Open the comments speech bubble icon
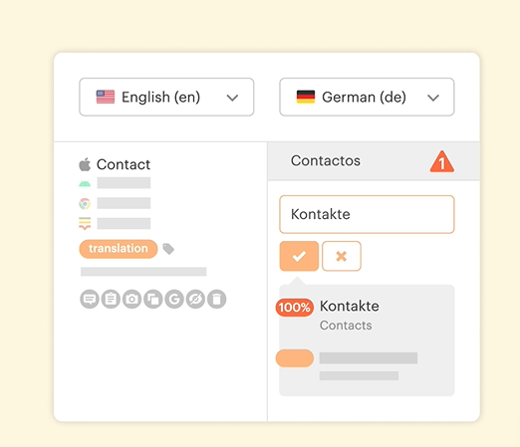The image size is (520, 447). click(90, 299)
